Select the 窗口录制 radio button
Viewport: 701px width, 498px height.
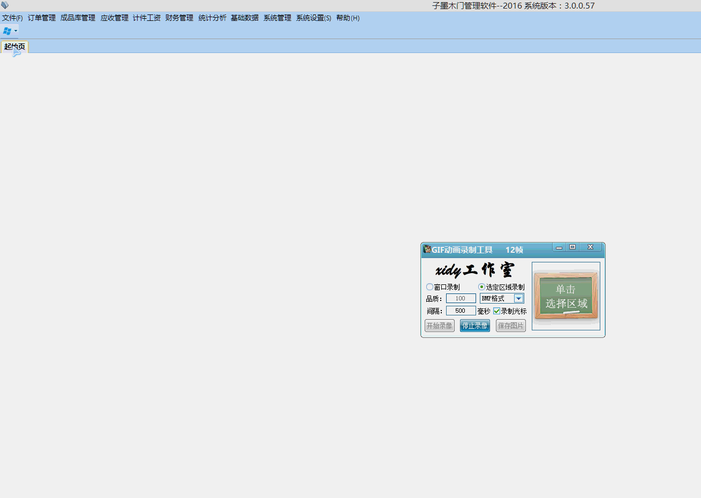pos(429,287)
